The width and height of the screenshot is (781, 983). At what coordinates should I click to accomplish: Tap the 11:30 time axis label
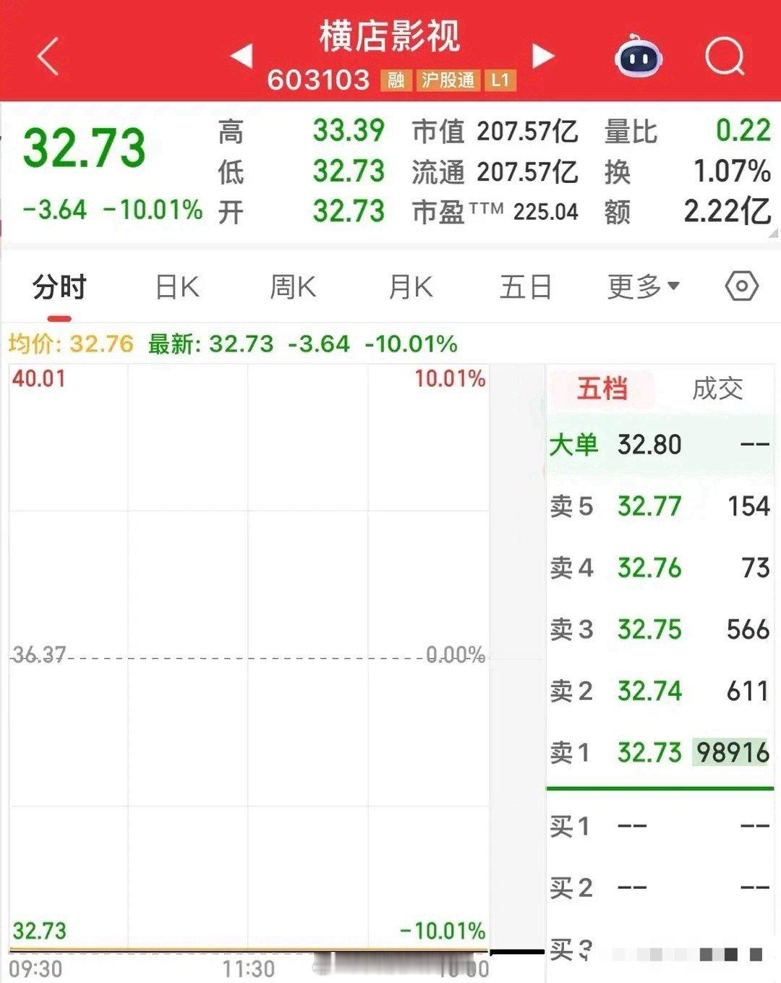coord(248,969)
